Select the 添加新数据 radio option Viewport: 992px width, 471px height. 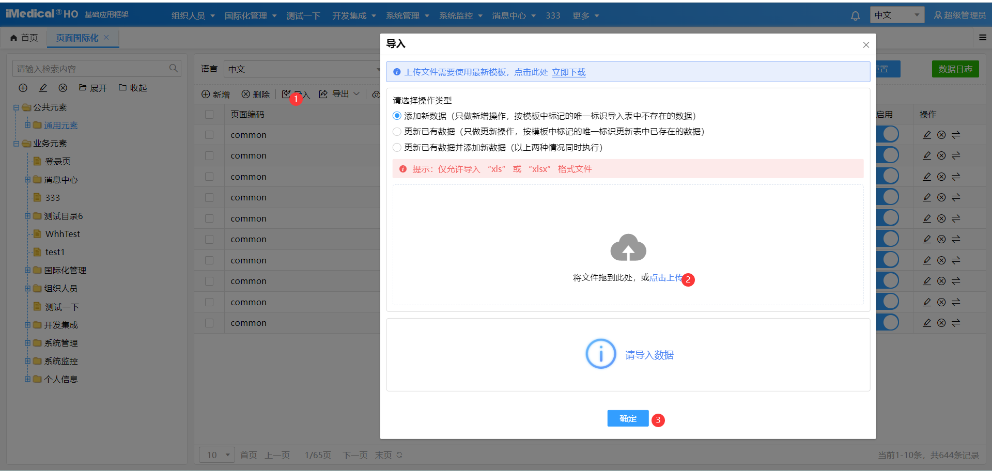[x=397, y=116]
